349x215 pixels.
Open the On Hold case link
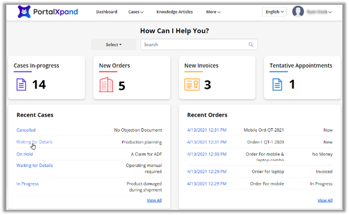click(24, 154)
